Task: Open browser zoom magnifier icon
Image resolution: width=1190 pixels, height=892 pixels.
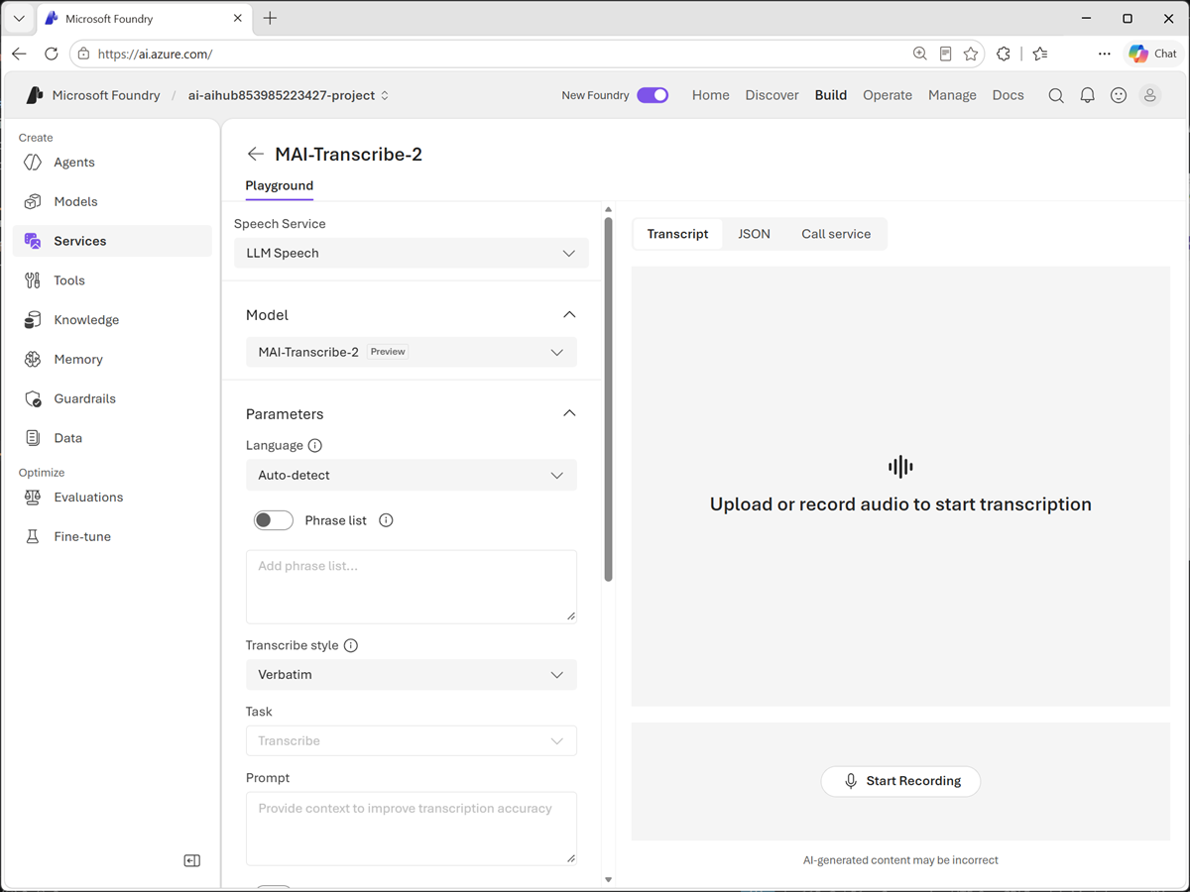Action: pyautogui.click(x=920, y=54)
